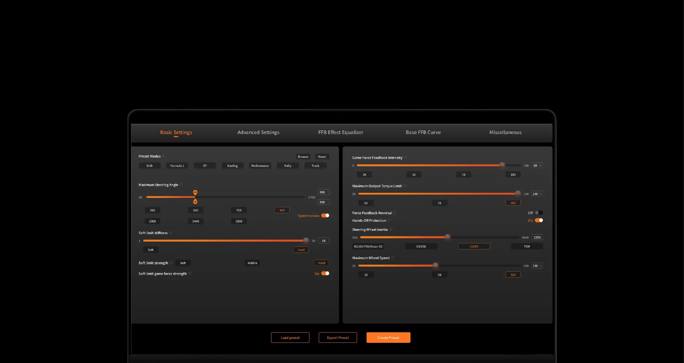Screen dimensions: 684x363
Task: Click info icon beside Hands-Off Protection
Action: [389, 221]
